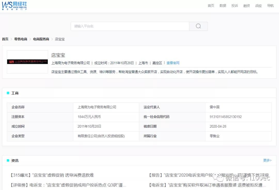279x190 pixels.
Task: Open the 导航 navigation item
Action: 270,6
